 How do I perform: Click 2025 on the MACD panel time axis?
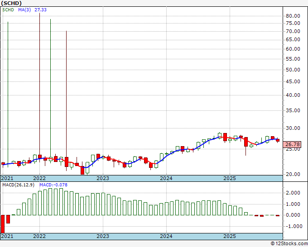click(230, 236)
